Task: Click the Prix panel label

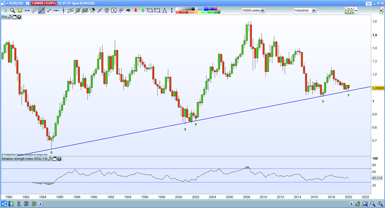Action: 5,17
